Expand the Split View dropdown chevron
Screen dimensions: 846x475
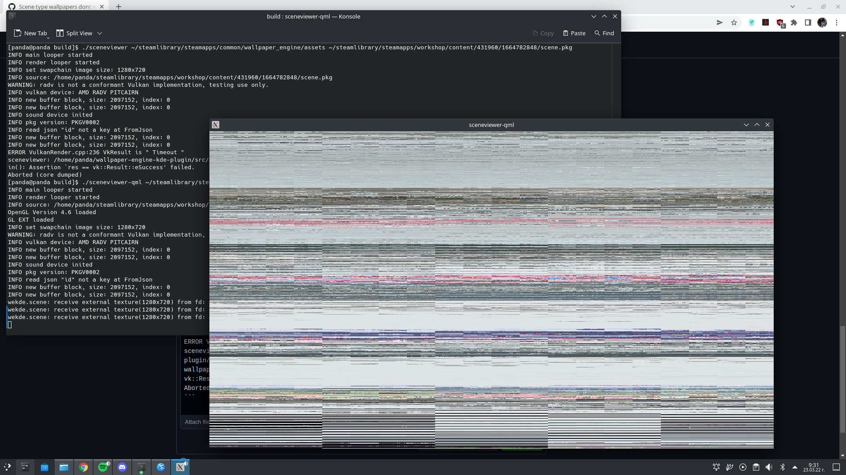tap(100, 33)
